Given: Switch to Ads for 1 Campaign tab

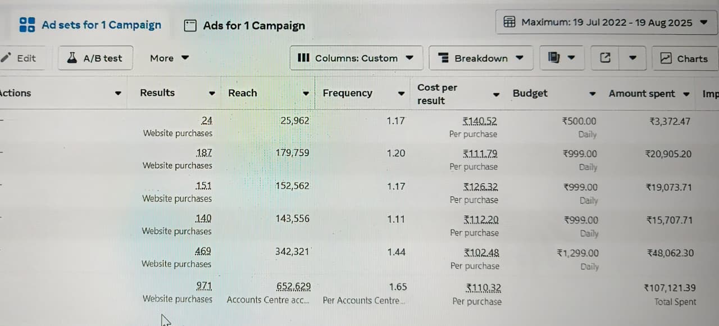Looking at the screenshot, I should pos(254,25).
